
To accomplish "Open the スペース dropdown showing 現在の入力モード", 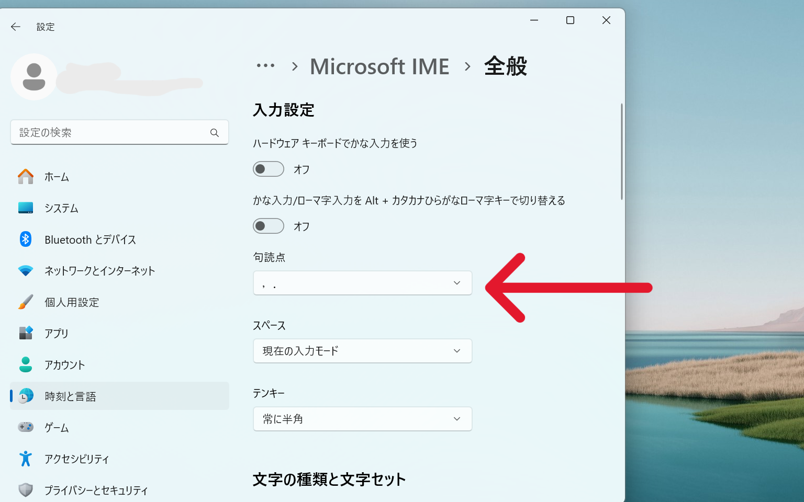I will pos(363,351).
